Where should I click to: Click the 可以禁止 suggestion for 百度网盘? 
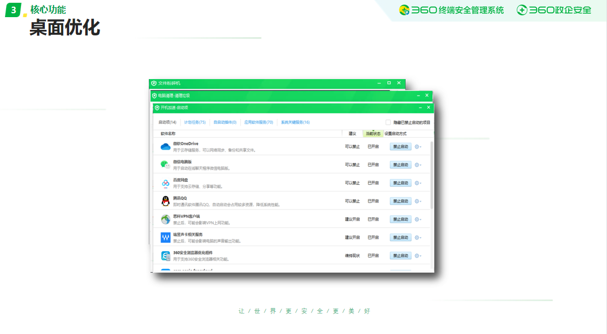coord(352,183)
